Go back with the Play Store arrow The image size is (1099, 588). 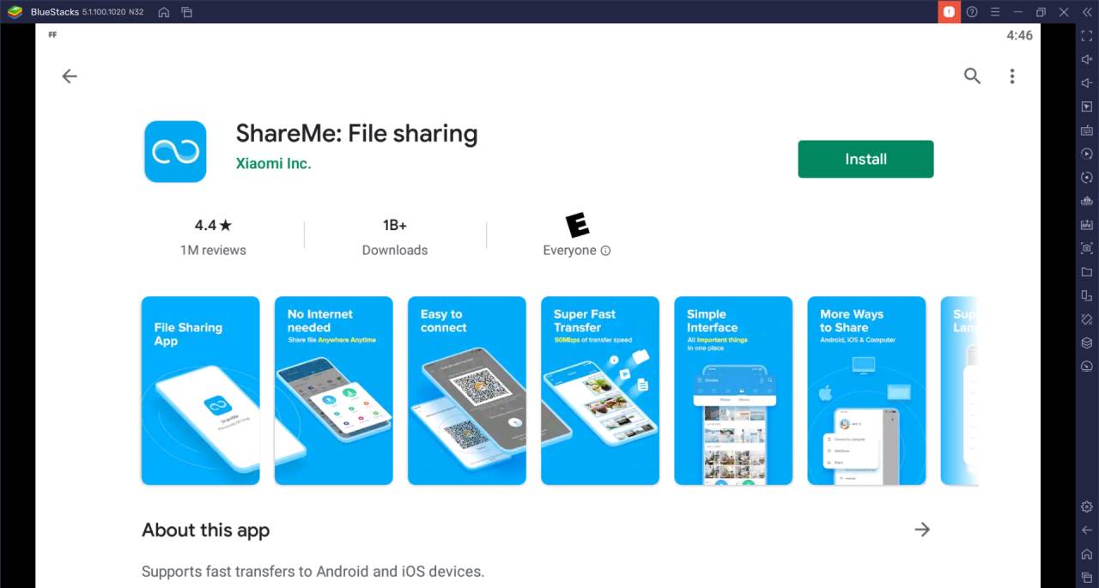[x=70, y=76]
